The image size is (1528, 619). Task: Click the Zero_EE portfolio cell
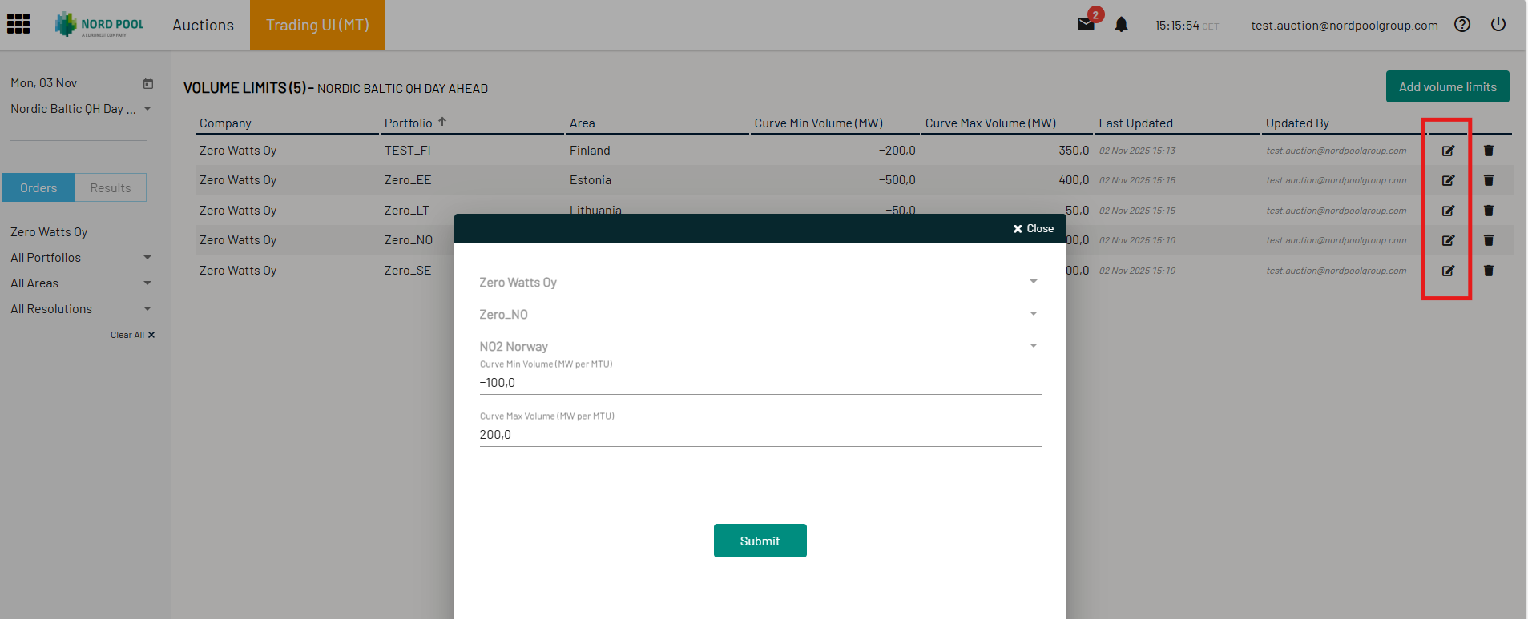click(x=408, y=180)
